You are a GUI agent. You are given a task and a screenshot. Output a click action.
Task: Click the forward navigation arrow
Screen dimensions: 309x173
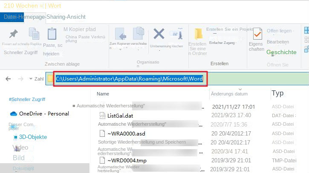click(21, 79)
